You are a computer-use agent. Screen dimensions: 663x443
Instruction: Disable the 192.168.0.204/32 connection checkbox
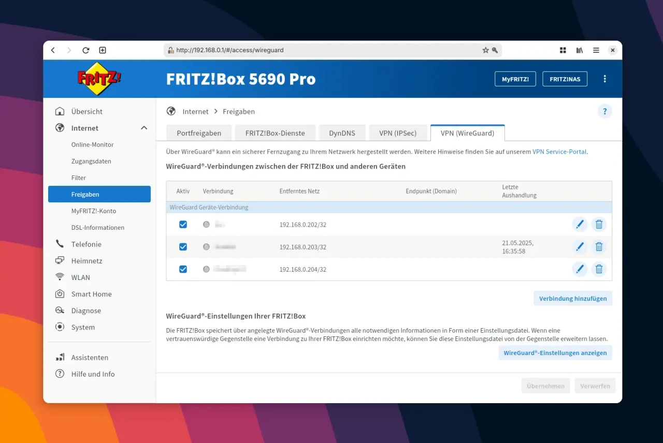tap(183, 269)
